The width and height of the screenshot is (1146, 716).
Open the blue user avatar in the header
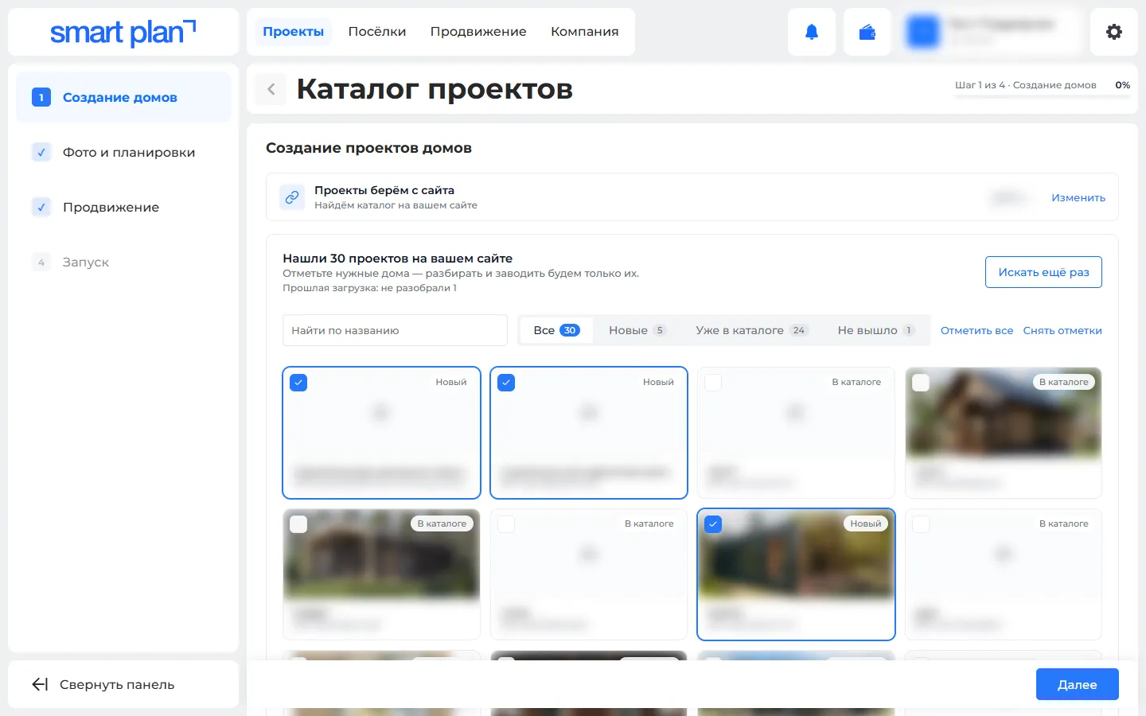coord(923,32)
